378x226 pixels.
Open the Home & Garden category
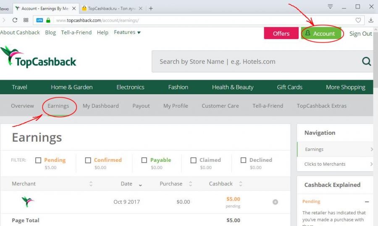pyautogui.click(x=71, y=87)
